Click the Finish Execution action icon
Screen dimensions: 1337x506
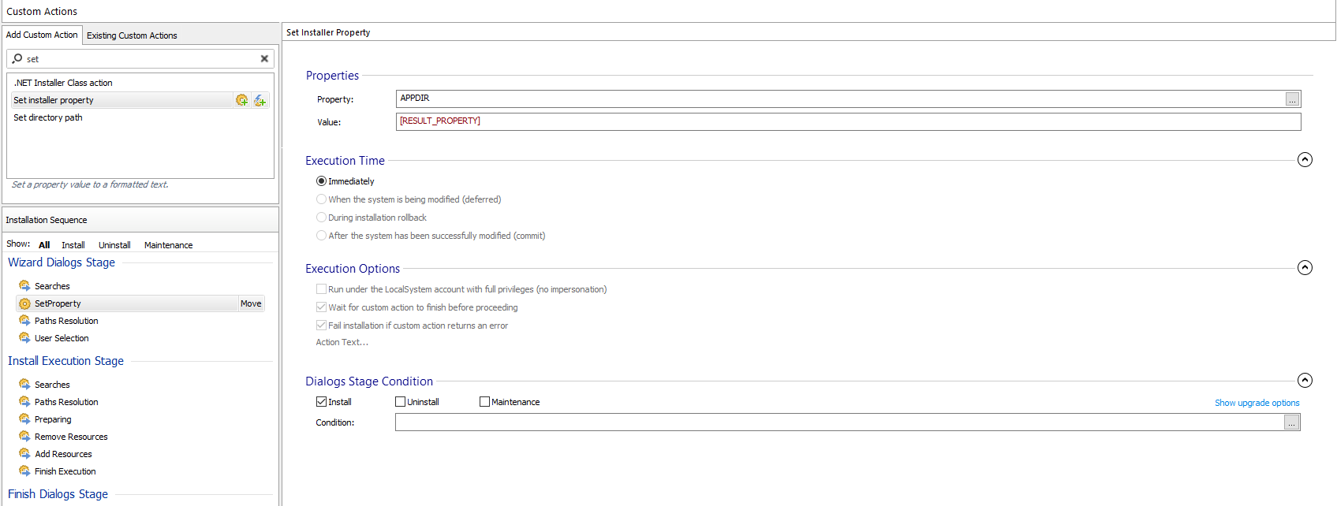click(24, 471)
